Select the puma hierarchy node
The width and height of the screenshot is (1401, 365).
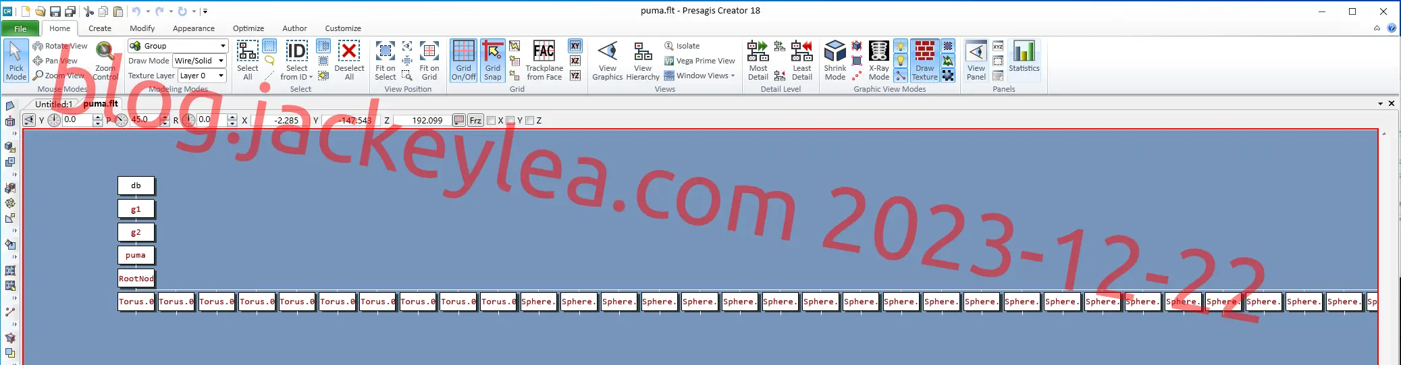pos(136,255)
